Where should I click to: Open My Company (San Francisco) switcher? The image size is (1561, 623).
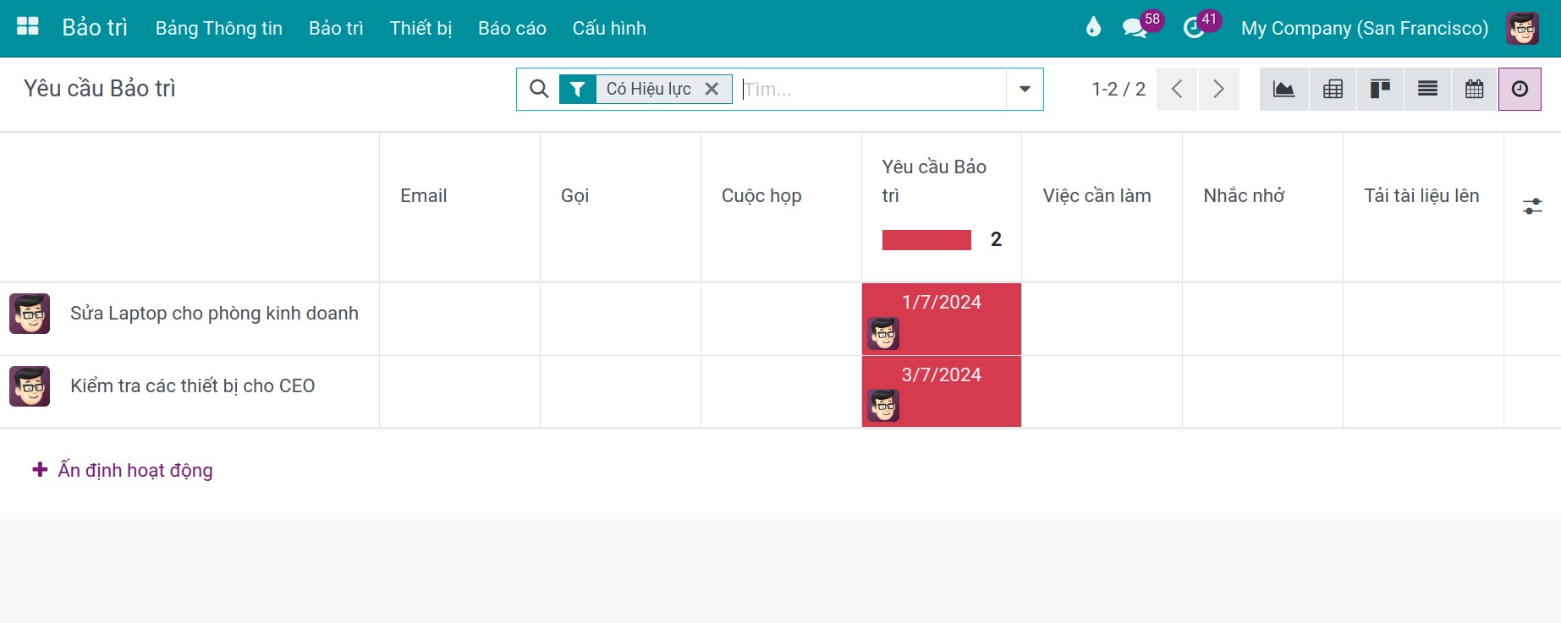tap(1364, 28)
